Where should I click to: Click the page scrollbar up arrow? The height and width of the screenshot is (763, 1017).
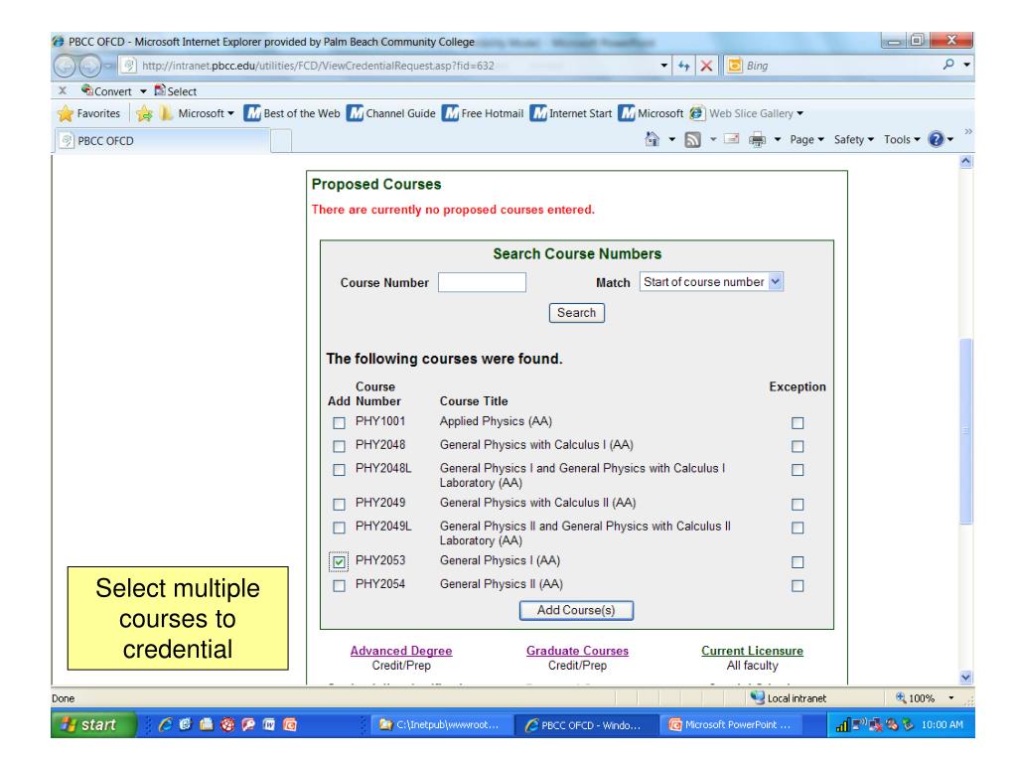(965, 161)
